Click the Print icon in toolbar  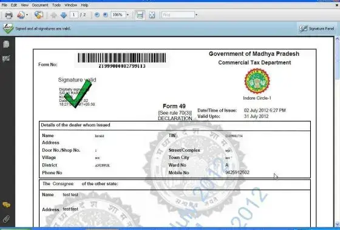click(8, 15)
